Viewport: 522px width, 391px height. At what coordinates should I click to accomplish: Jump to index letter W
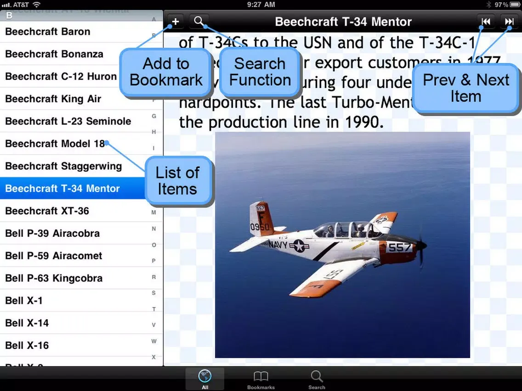point(154,341)
